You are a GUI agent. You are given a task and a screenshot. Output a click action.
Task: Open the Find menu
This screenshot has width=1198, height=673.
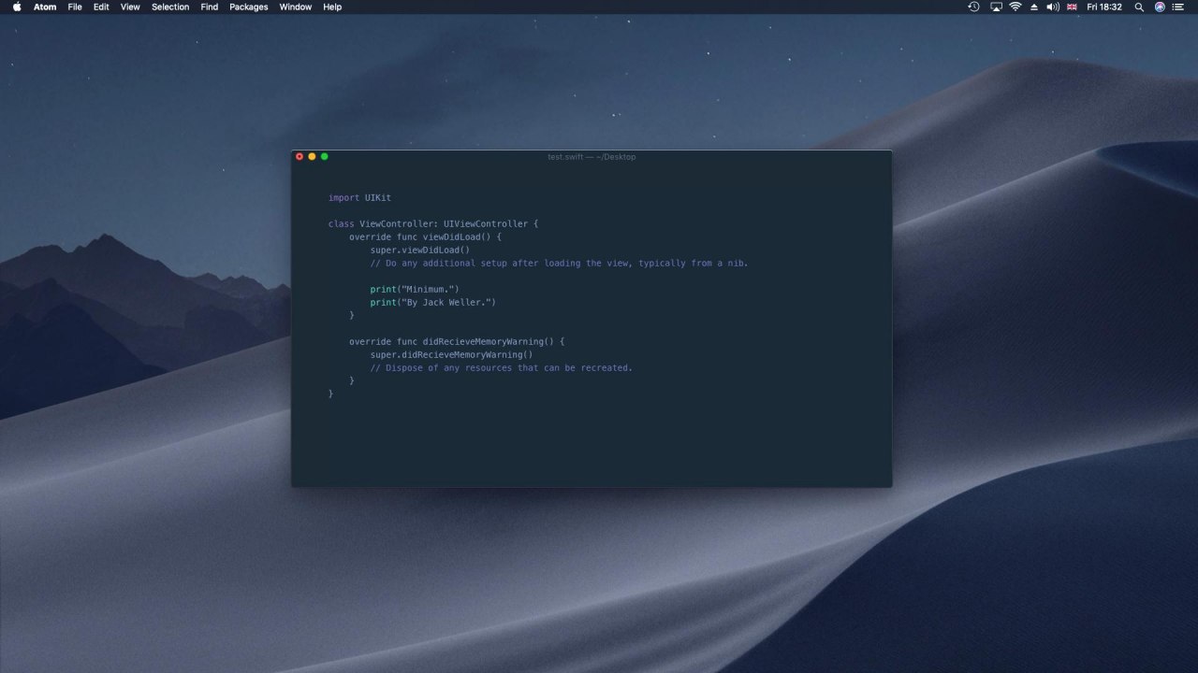210,7
